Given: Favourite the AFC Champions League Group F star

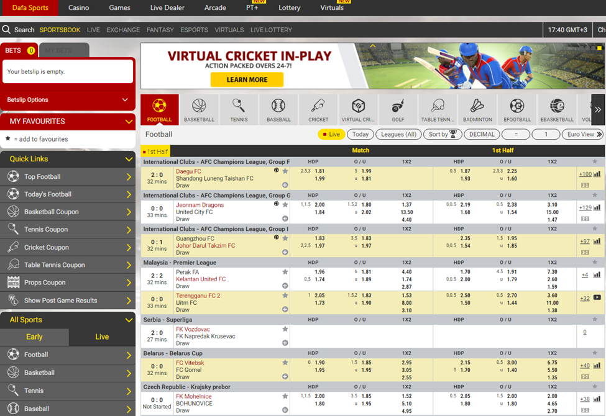Looking at the screenshot, I should tap(595, 161).
